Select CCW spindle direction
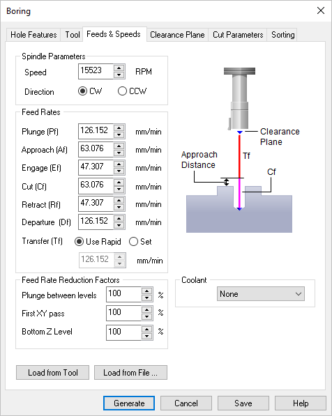This screenshot has width=332, height=416. (x=132, y=91)
